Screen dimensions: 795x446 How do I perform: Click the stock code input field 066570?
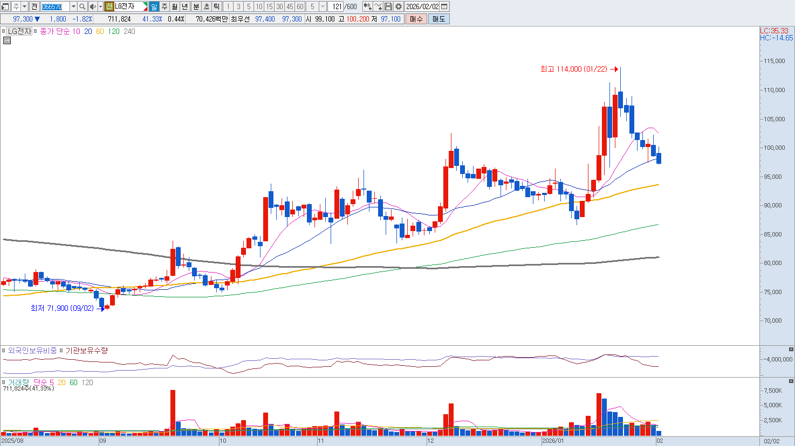pos(55,6)
